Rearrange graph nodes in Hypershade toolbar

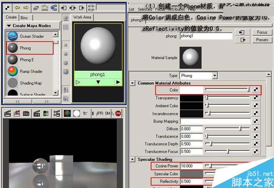tap(45, 8)
